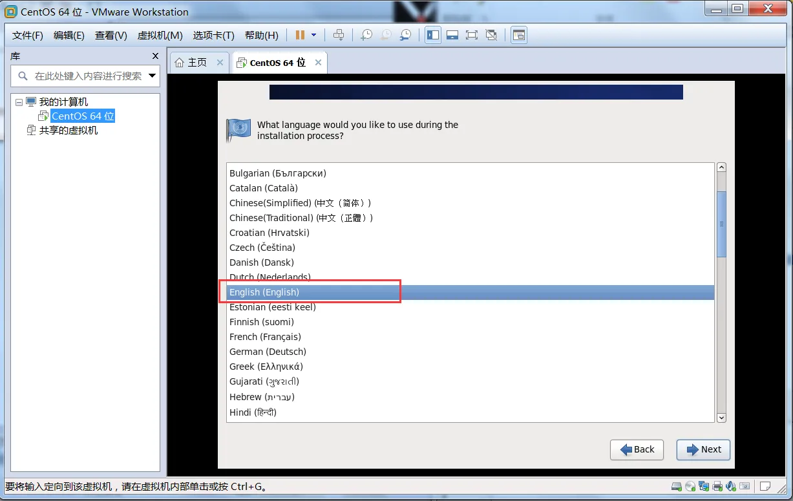793x501 pixels.
Task: Select Estonian (eesti keel) language
Action: [x=471, y=307]
